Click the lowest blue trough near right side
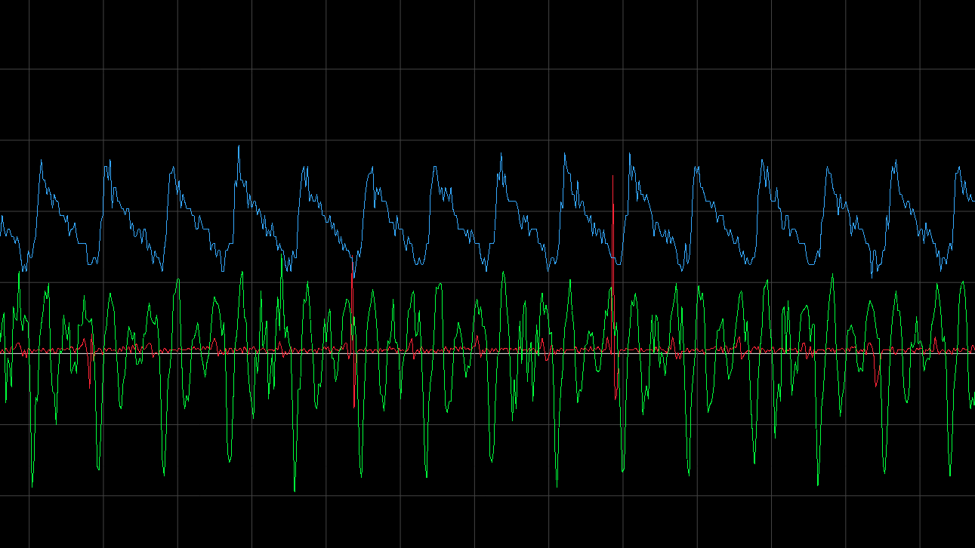Viewport: 975px width, 548px height. (872, 276)
